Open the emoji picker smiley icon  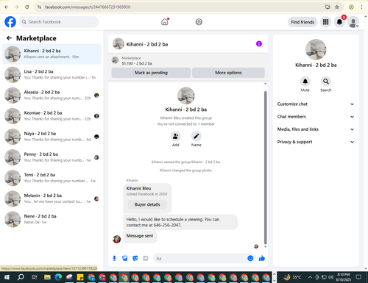[x=250, y=258]
